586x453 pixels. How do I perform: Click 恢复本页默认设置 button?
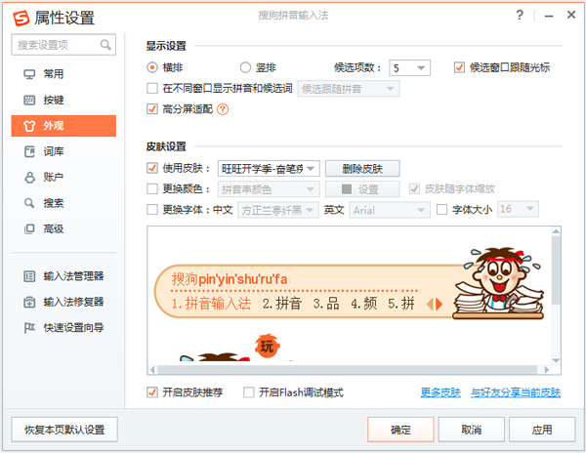coord(64,430)
